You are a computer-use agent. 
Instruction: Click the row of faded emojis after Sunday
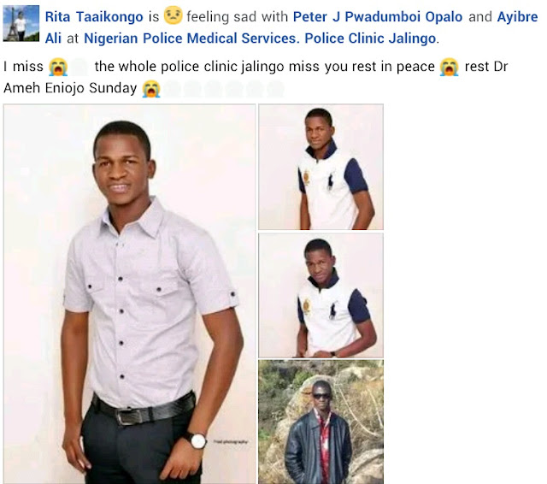(x=224, y=89)
